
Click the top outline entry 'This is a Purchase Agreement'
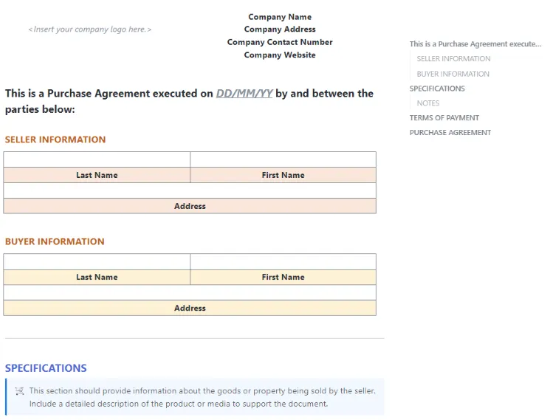tap(475, 44)
